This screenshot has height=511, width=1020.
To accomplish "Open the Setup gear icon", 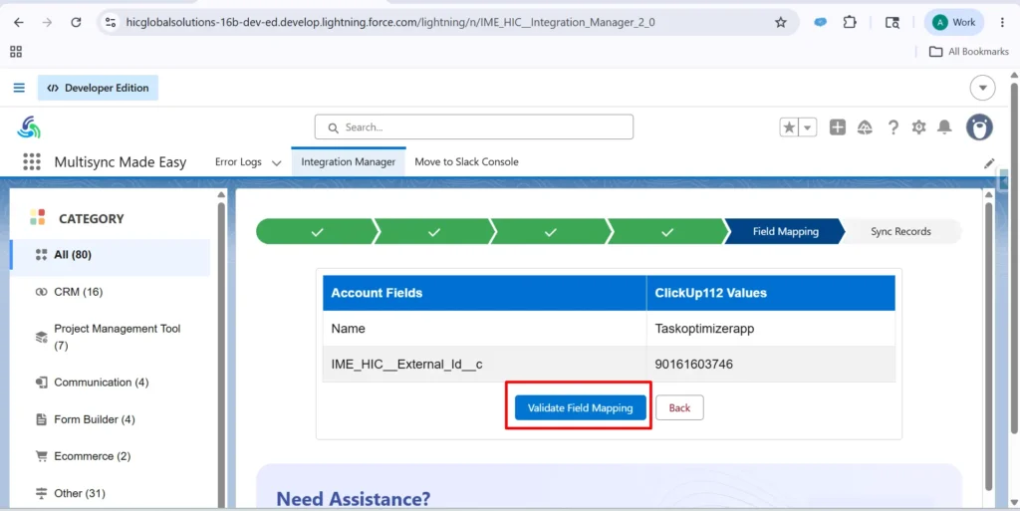I will click(918, 128).
